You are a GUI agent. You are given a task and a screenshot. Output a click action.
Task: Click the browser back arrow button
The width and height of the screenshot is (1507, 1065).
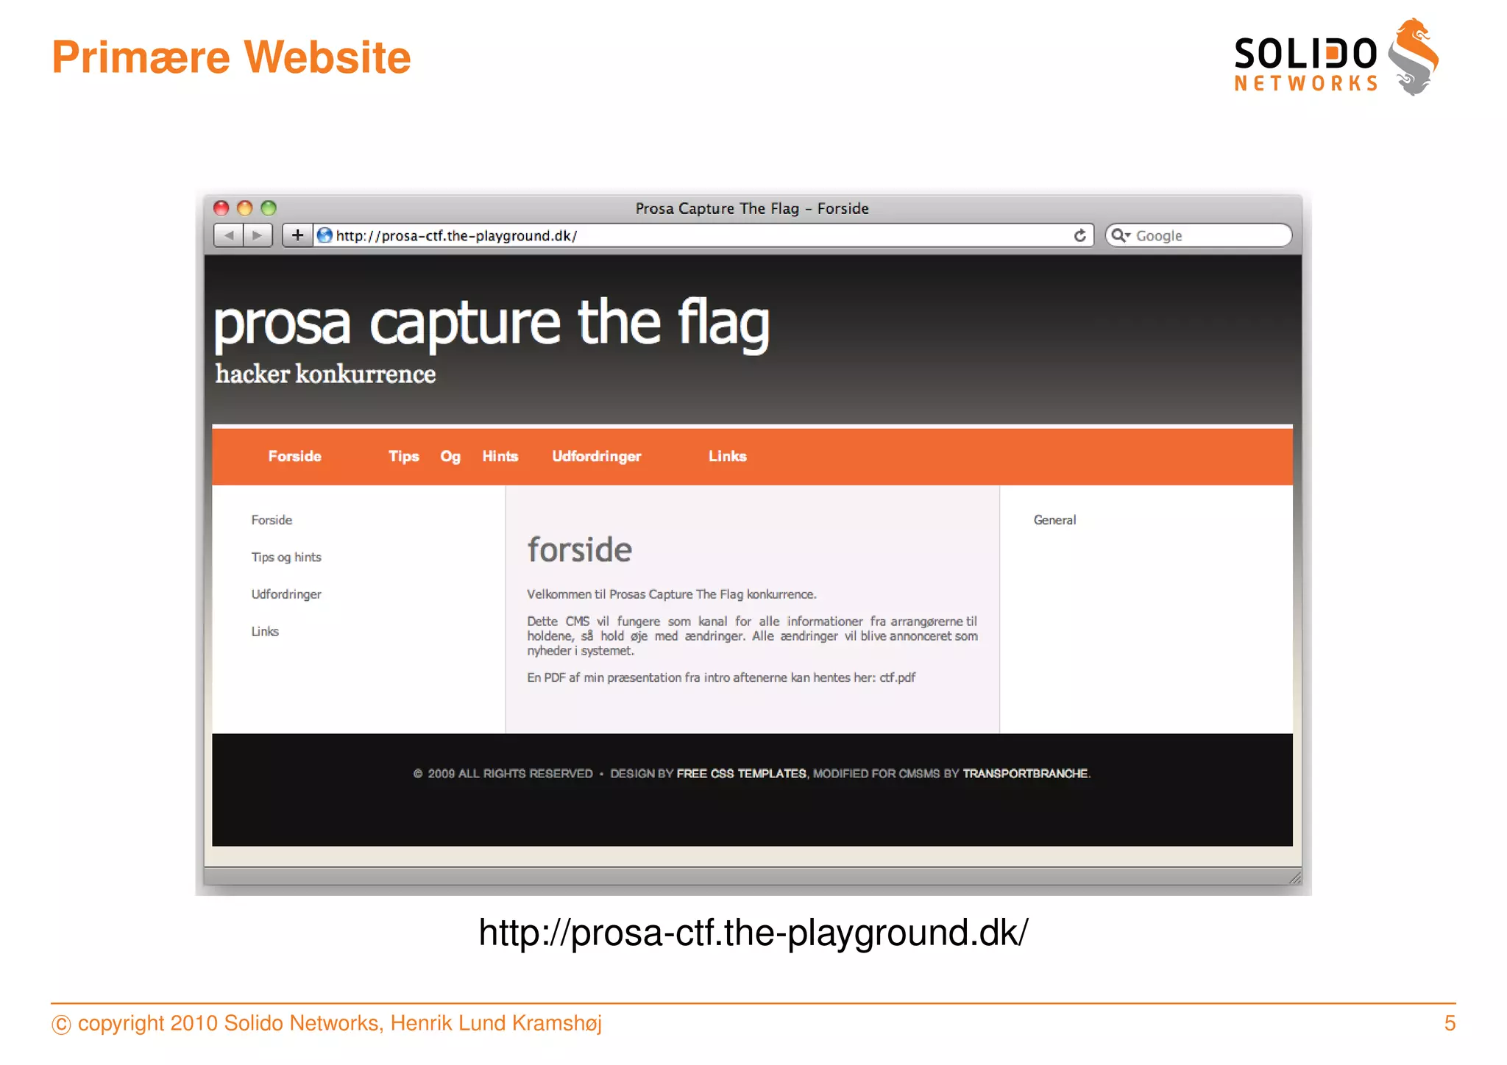(x=229, y=235)
